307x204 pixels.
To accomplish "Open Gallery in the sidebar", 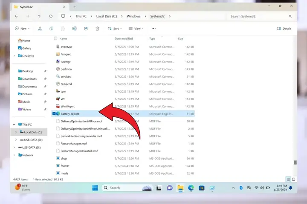I will (24, 48).
